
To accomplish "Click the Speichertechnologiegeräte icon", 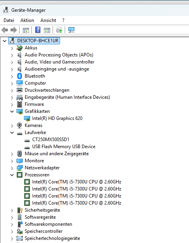I will click(20, 238).
